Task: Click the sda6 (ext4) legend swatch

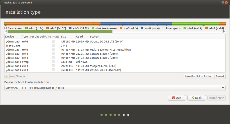Action: tap(142, 28)
